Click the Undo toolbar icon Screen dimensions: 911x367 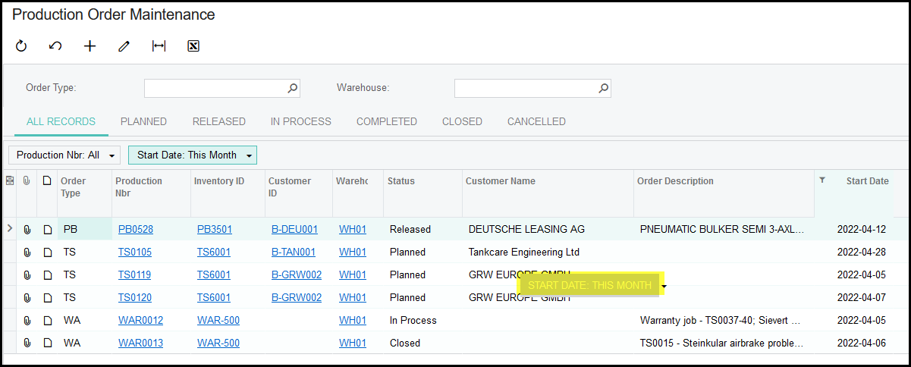pos(55,46)
